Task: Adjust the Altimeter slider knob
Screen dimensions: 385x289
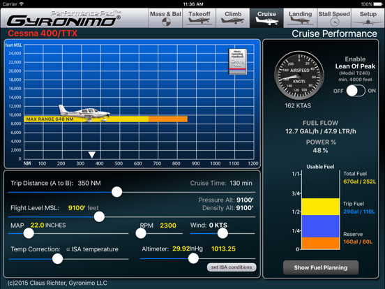Action: tap(193, 258)
